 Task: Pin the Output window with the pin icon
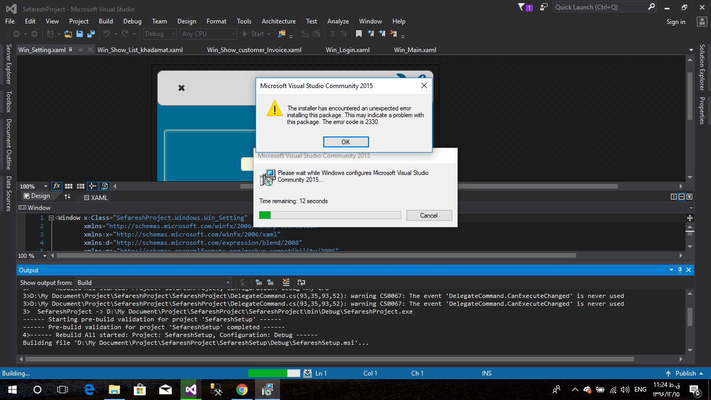tap(679, 270)
